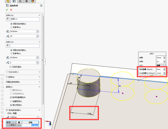The width and height of the screenshot is (168, 129).
Task: Reverse direction arrow for 方向 1
Action: pyautogui.click(x=8, y=19)
